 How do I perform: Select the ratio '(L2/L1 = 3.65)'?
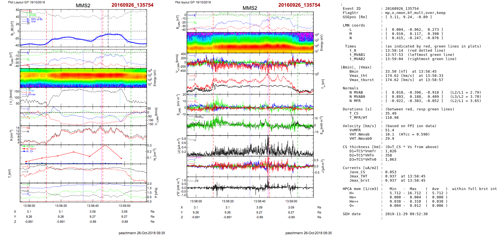pos(465,101)
